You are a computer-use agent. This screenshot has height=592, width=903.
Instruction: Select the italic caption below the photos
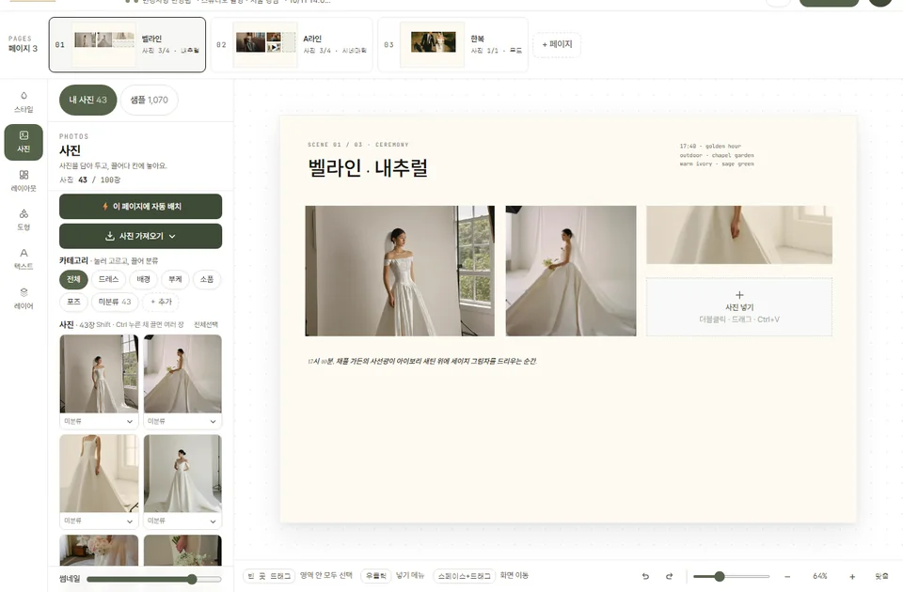pyautogui.click(x=422, y=361)
